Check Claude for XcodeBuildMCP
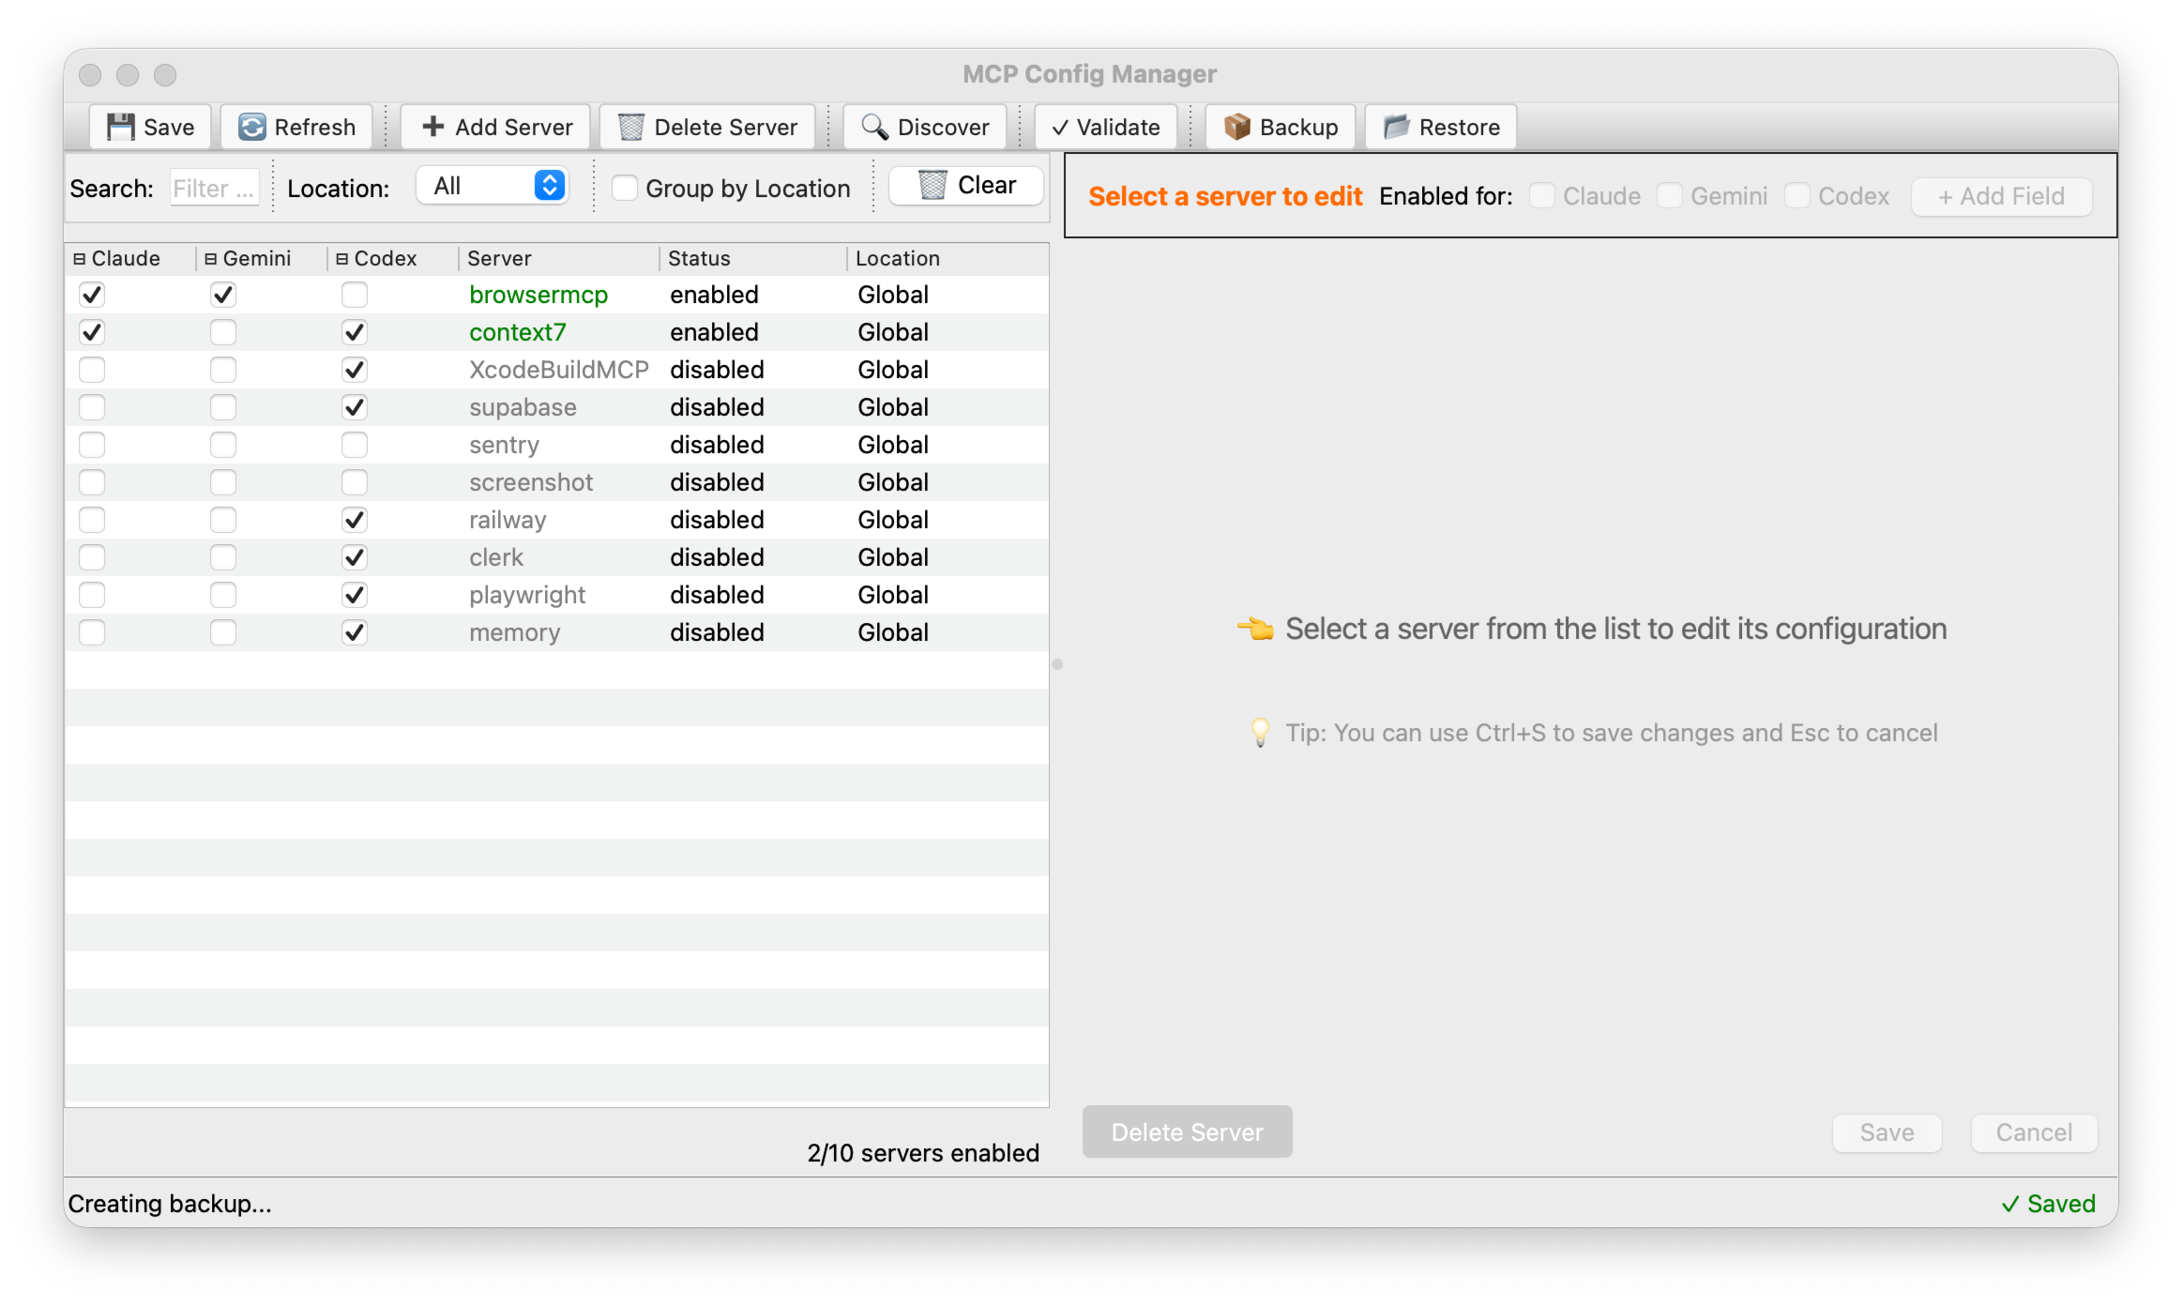The image size is (2182, 1306). point(92,370)
